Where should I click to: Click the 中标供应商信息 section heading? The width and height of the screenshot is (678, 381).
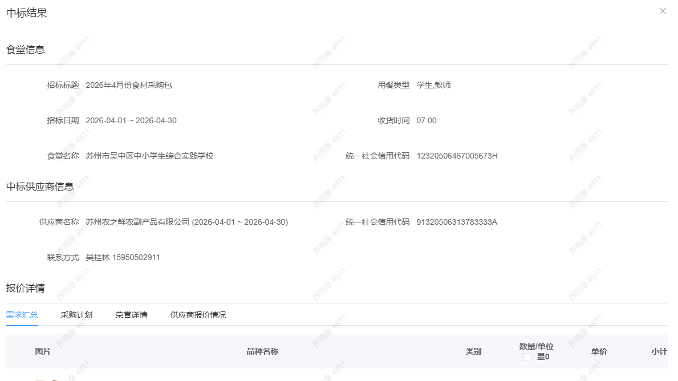(x=39, y=186)
